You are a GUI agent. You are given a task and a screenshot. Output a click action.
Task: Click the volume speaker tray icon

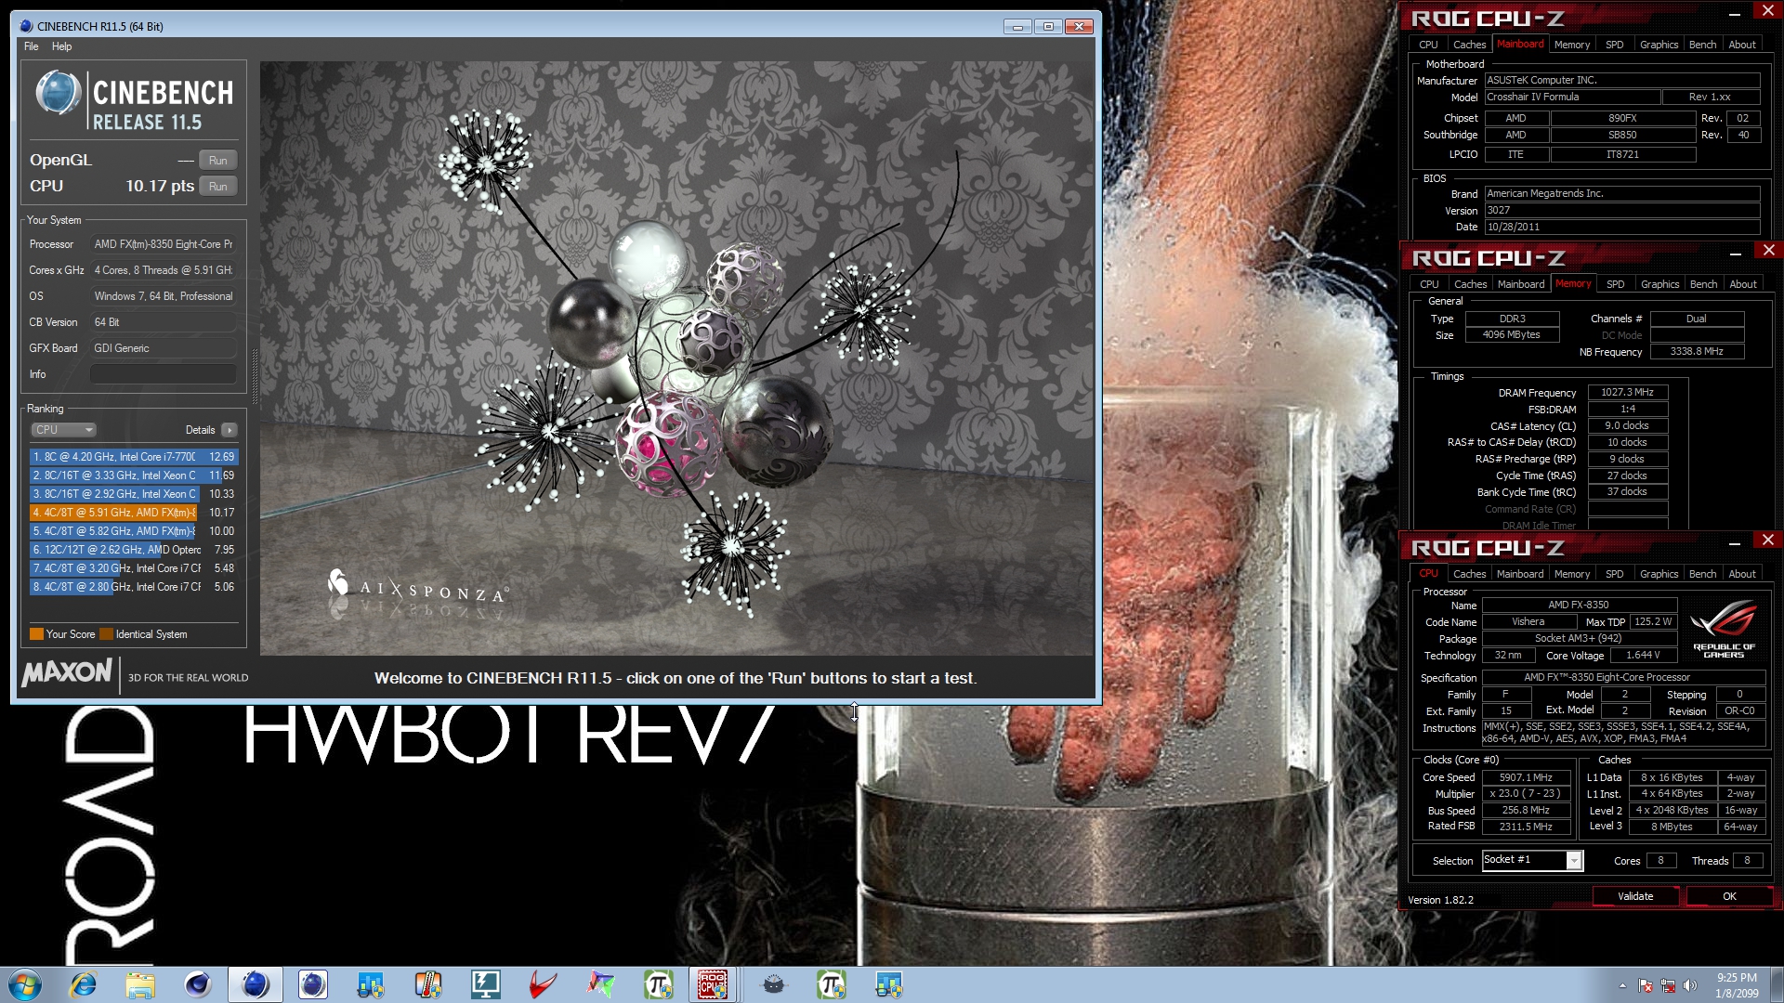(x=1690, y=985)
